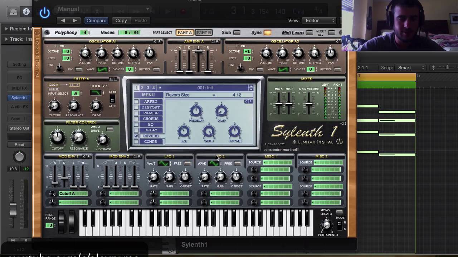Bypass the plugin with the blue power button
458x257 pixels.
pos(45,13)
